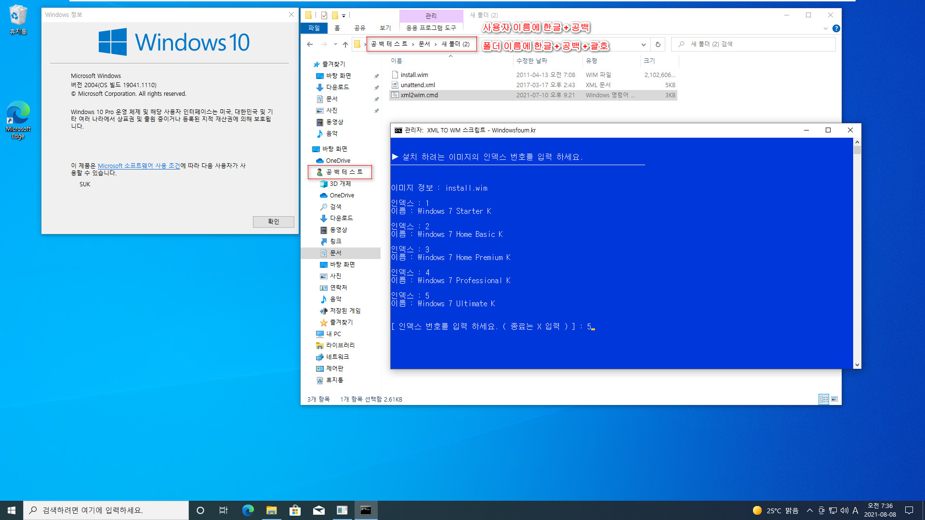Open recent locations dropdown arrow
This screenshot has width=925, height=520.
click(x=335, y=44)
